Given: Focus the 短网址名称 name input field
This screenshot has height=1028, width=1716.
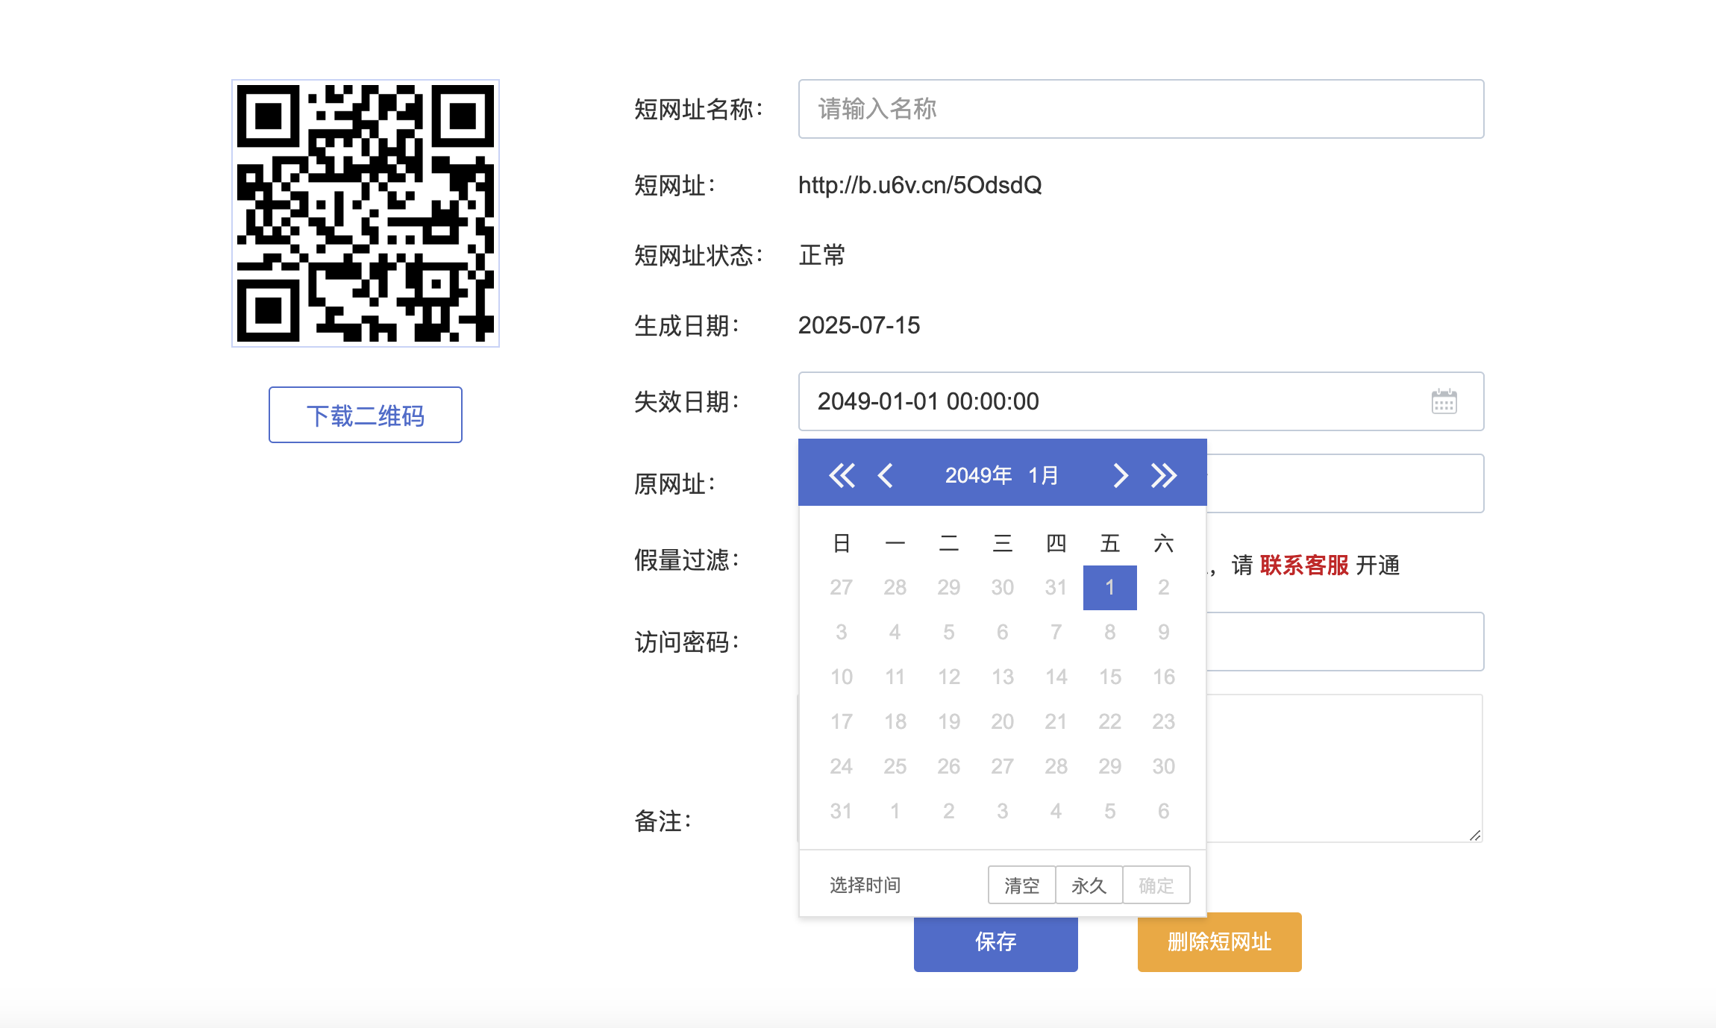Looking at the screenshot, I should coord(1140,109).
